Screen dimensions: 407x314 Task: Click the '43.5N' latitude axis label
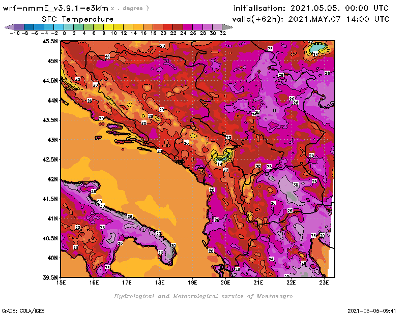point(50,120)
